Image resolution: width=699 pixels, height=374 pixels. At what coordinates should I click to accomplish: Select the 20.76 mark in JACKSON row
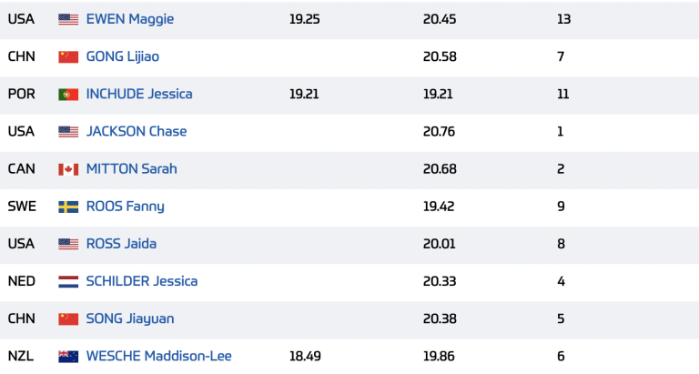[439, 132]
